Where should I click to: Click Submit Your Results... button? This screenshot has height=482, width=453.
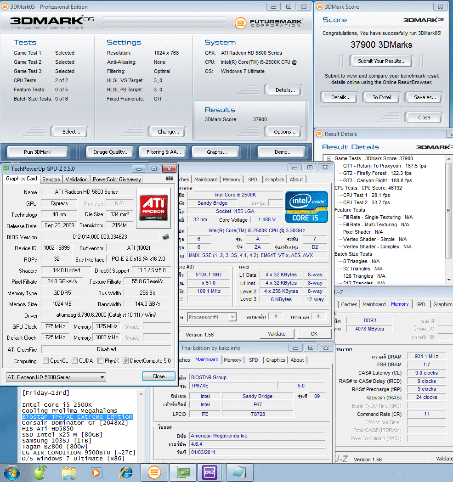click(382, 61)
